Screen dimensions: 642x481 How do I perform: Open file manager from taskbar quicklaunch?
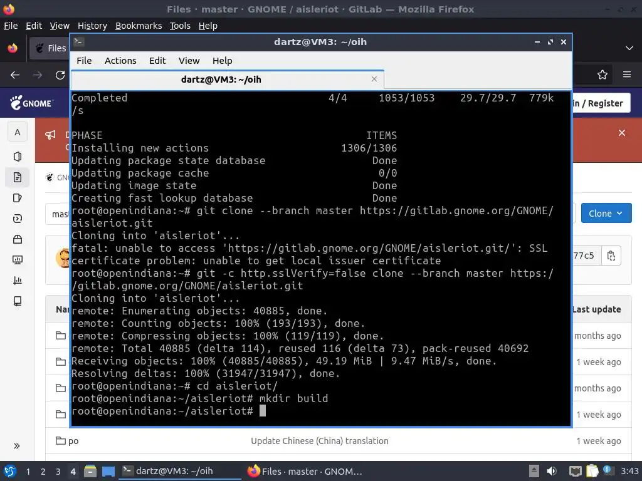(90, 471)
